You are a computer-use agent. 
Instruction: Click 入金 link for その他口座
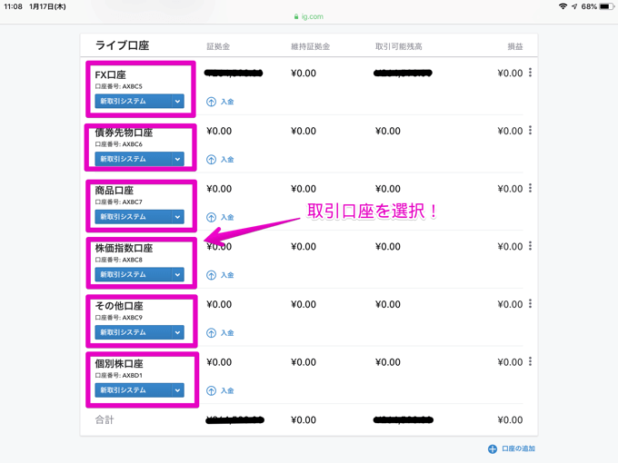pos(227,333)
